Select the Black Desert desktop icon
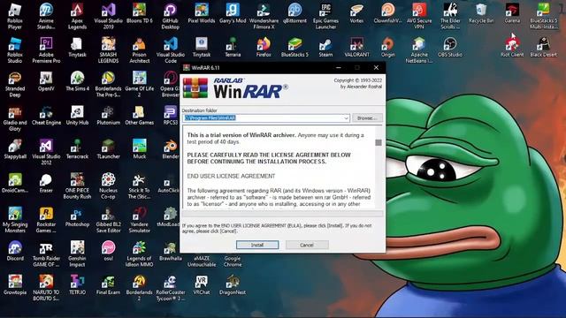The height and width of the screenshot is (318, 566). (x=543, y=47)
